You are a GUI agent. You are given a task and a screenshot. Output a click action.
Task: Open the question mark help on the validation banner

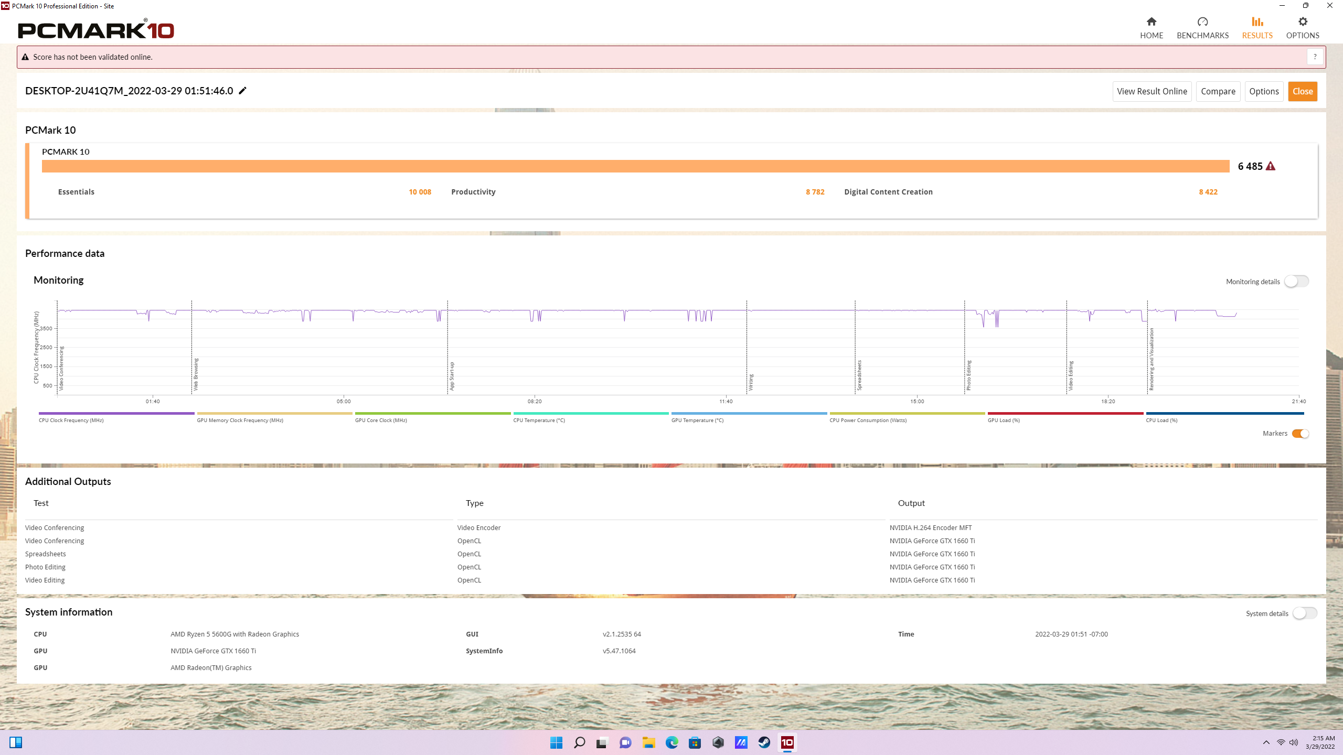[1315, 57]
